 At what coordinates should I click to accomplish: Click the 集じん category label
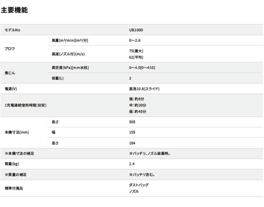[x=10, y=73]
